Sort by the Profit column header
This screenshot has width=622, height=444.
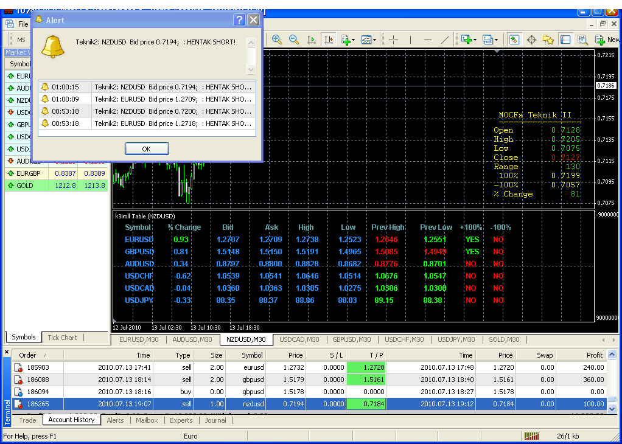581,355
